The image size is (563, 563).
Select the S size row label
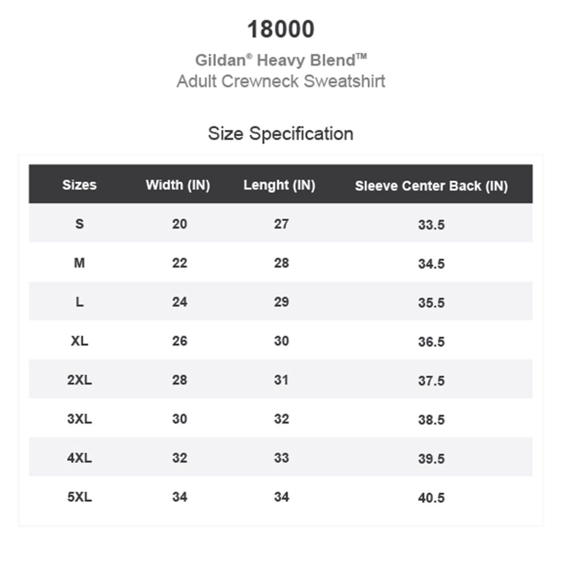[79, 224]
